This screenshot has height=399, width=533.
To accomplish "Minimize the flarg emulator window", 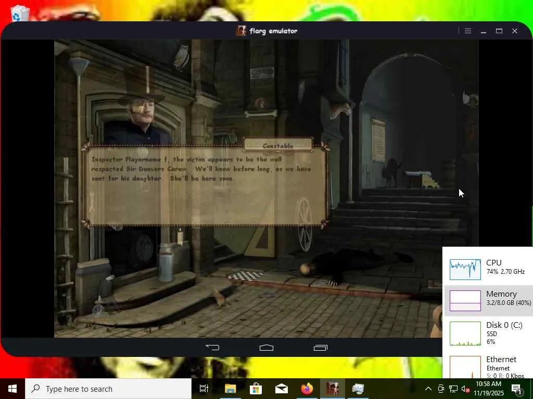I will click(484, 31).
